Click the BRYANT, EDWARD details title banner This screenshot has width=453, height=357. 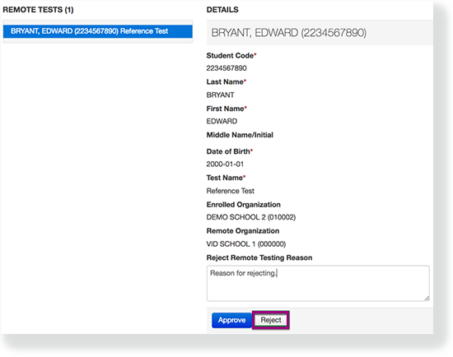click(320, 33)
